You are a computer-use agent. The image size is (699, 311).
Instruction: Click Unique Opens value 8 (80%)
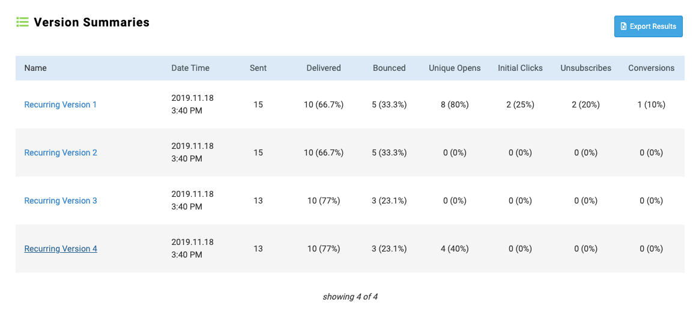point(455,104)
